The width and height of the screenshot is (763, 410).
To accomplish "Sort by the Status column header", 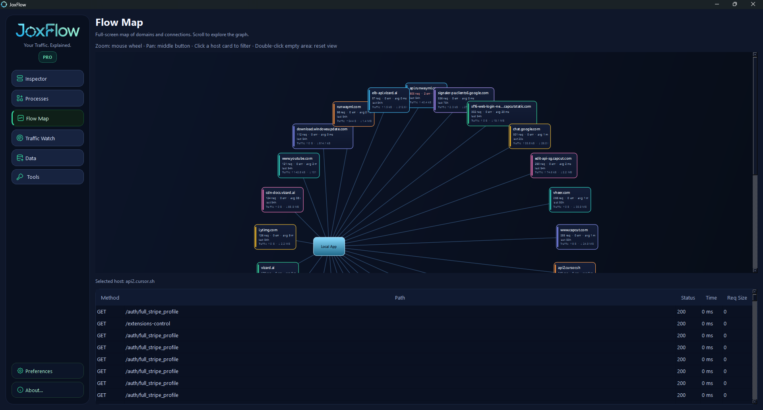I will click(x=688, y=298).
